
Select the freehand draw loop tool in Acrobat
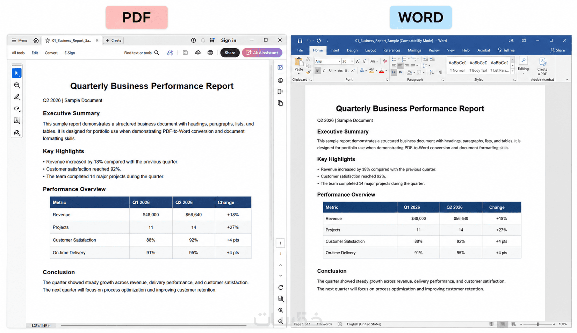point(17,109)
